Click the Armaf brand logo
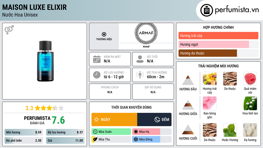 [x=146, y=33]
